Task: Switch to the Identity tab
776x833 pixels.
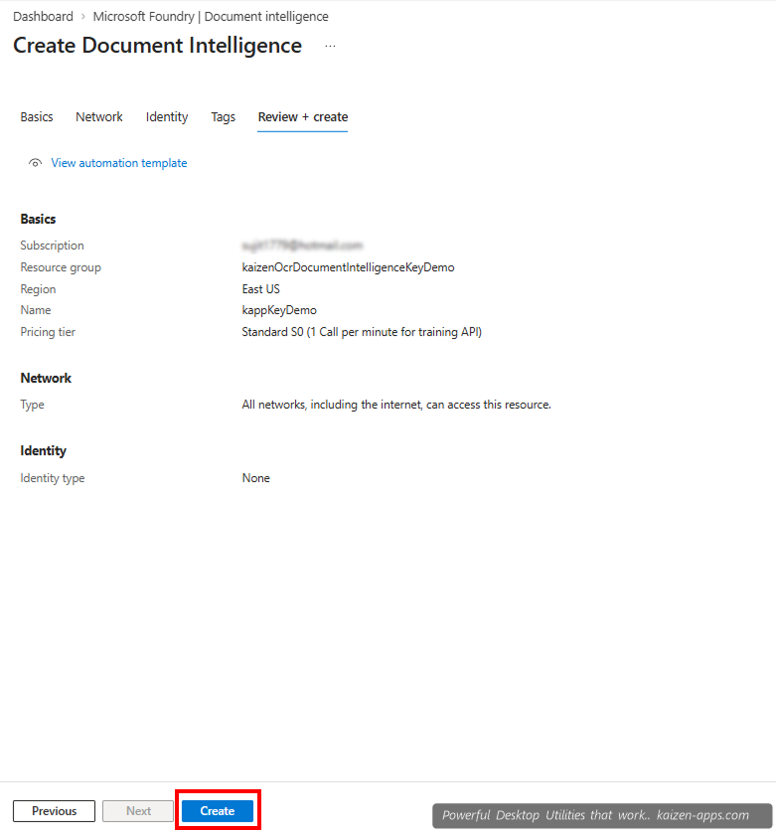Action: coord(167,117)
